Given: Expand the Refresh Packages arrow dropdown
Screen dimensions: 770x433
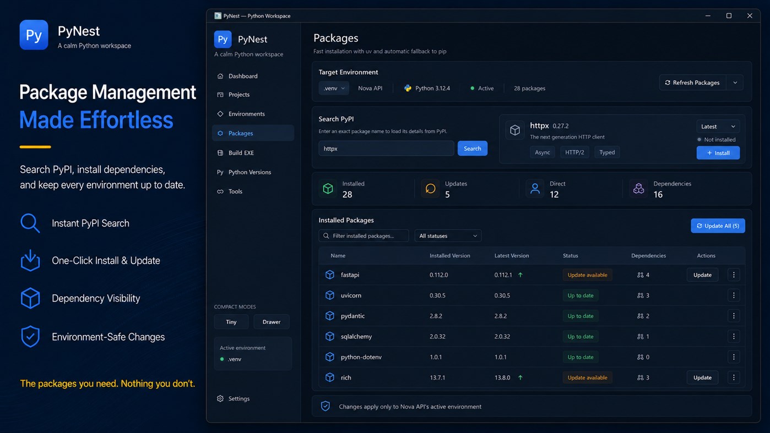Looking at the screenshot, I should (735, 83).
